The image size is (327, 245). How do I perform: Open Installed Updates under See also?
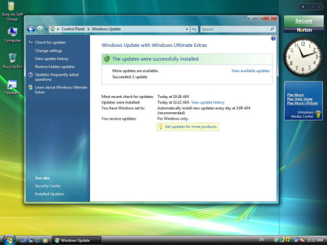49,194
